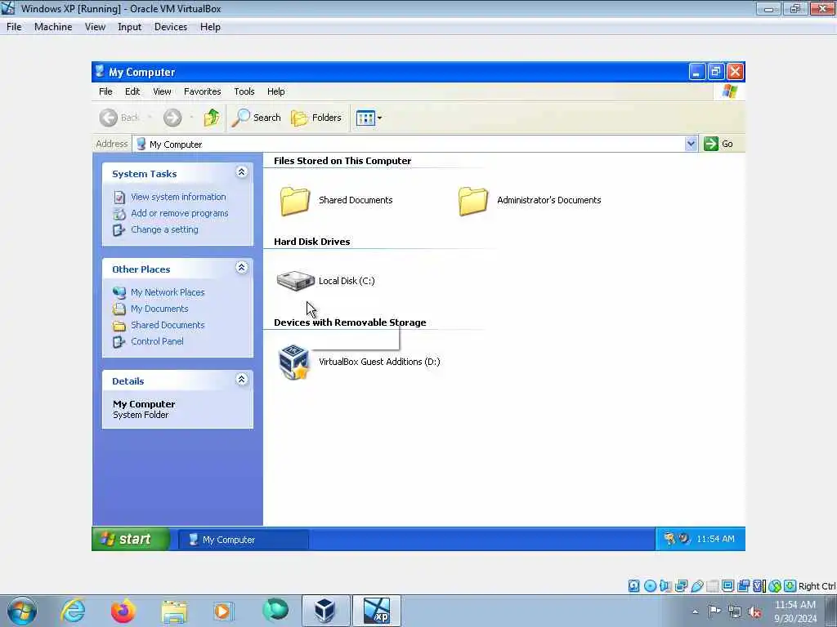Click VirtualBox optical disk status icon

[650, 586]
